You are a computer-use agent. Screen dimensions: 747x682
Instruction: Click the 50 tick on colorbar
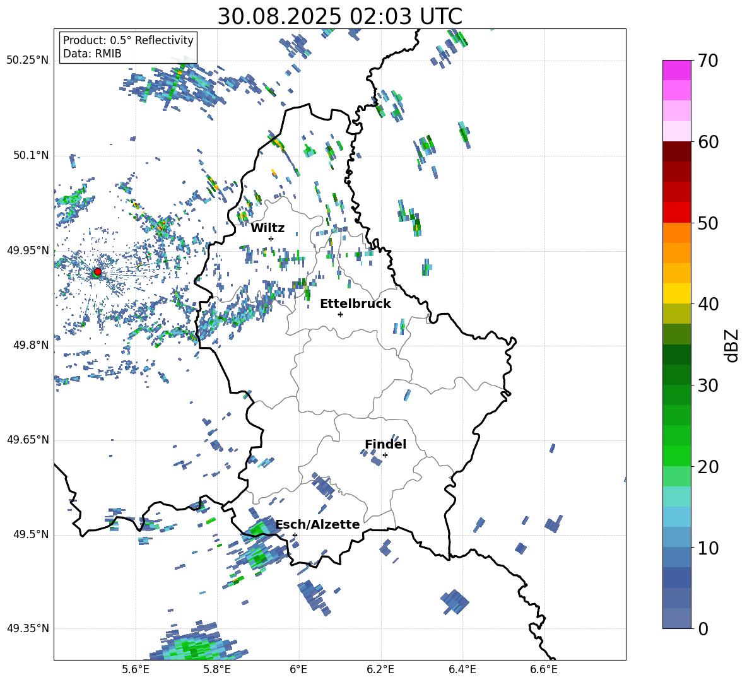pos(708,223)
